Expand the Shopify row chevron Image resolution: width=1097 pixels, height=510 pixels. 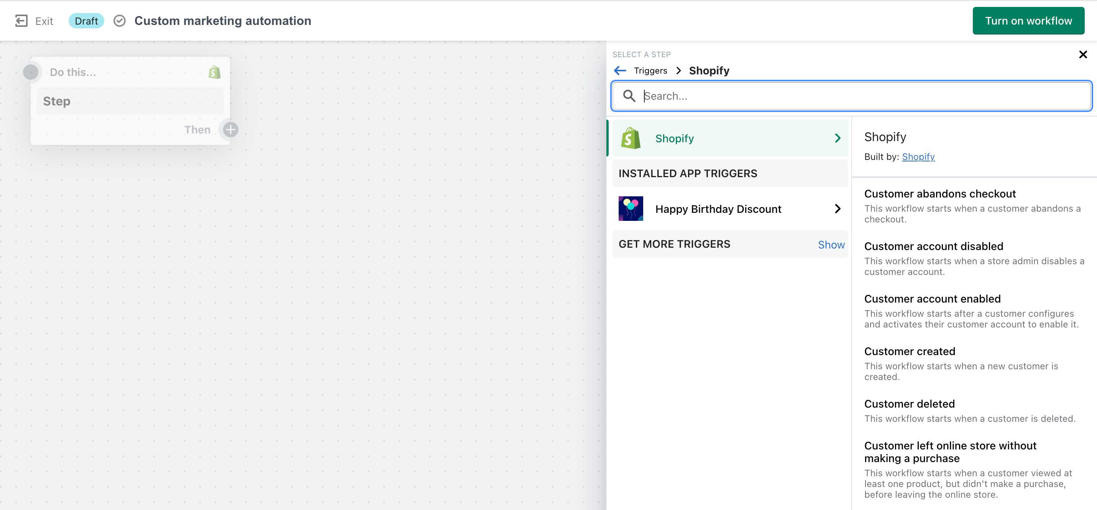pyautogui.click(x=837, y=138)
